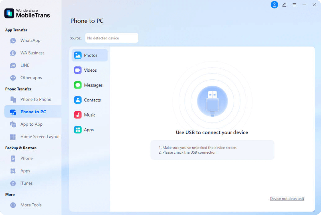Click the Source device input field
Image resolution: width=321 pixels, height=215 pixels.
click(x=112, y=38)
